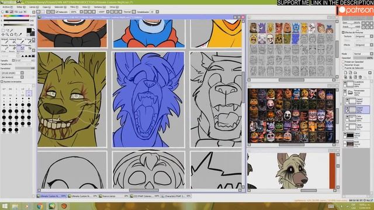Viewport: 374px width, 210px height.
Task: Choose the Selec selection pen tool
Action: pos(20,47)
